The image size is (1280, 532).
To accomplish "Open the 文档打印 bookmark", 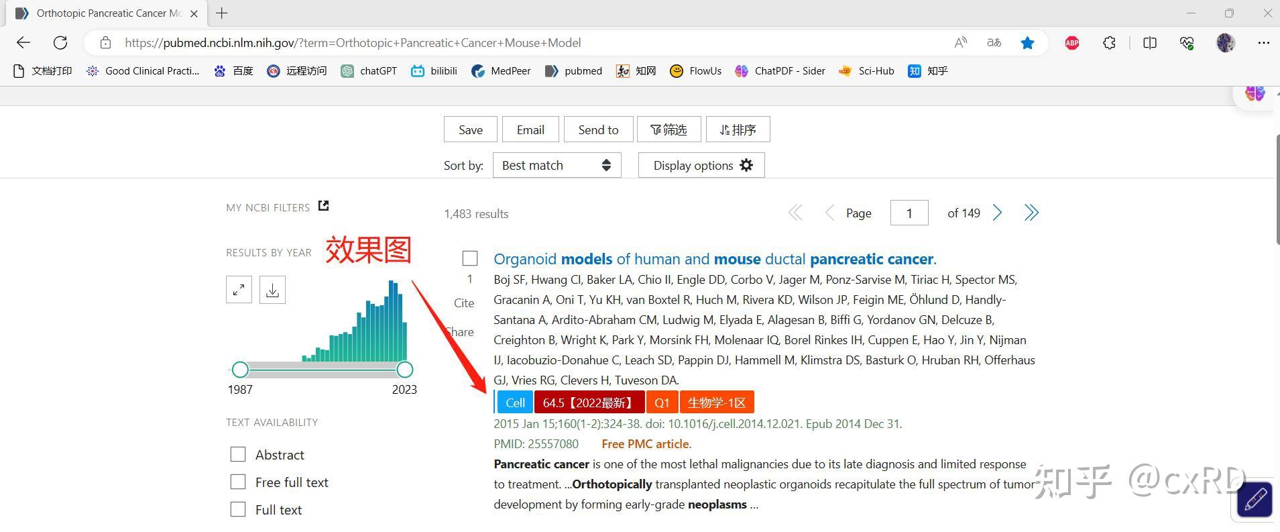I will (x=42, y=71).
